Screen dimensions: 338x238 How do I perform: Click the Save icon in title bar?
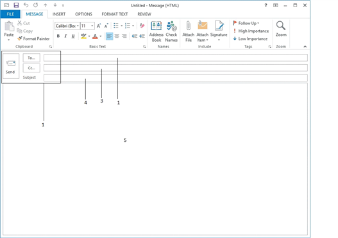pos(16,5)
